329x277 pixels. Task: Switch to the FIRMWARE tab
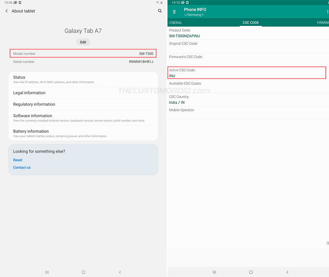pyautogui.click(x=323, y=23)
